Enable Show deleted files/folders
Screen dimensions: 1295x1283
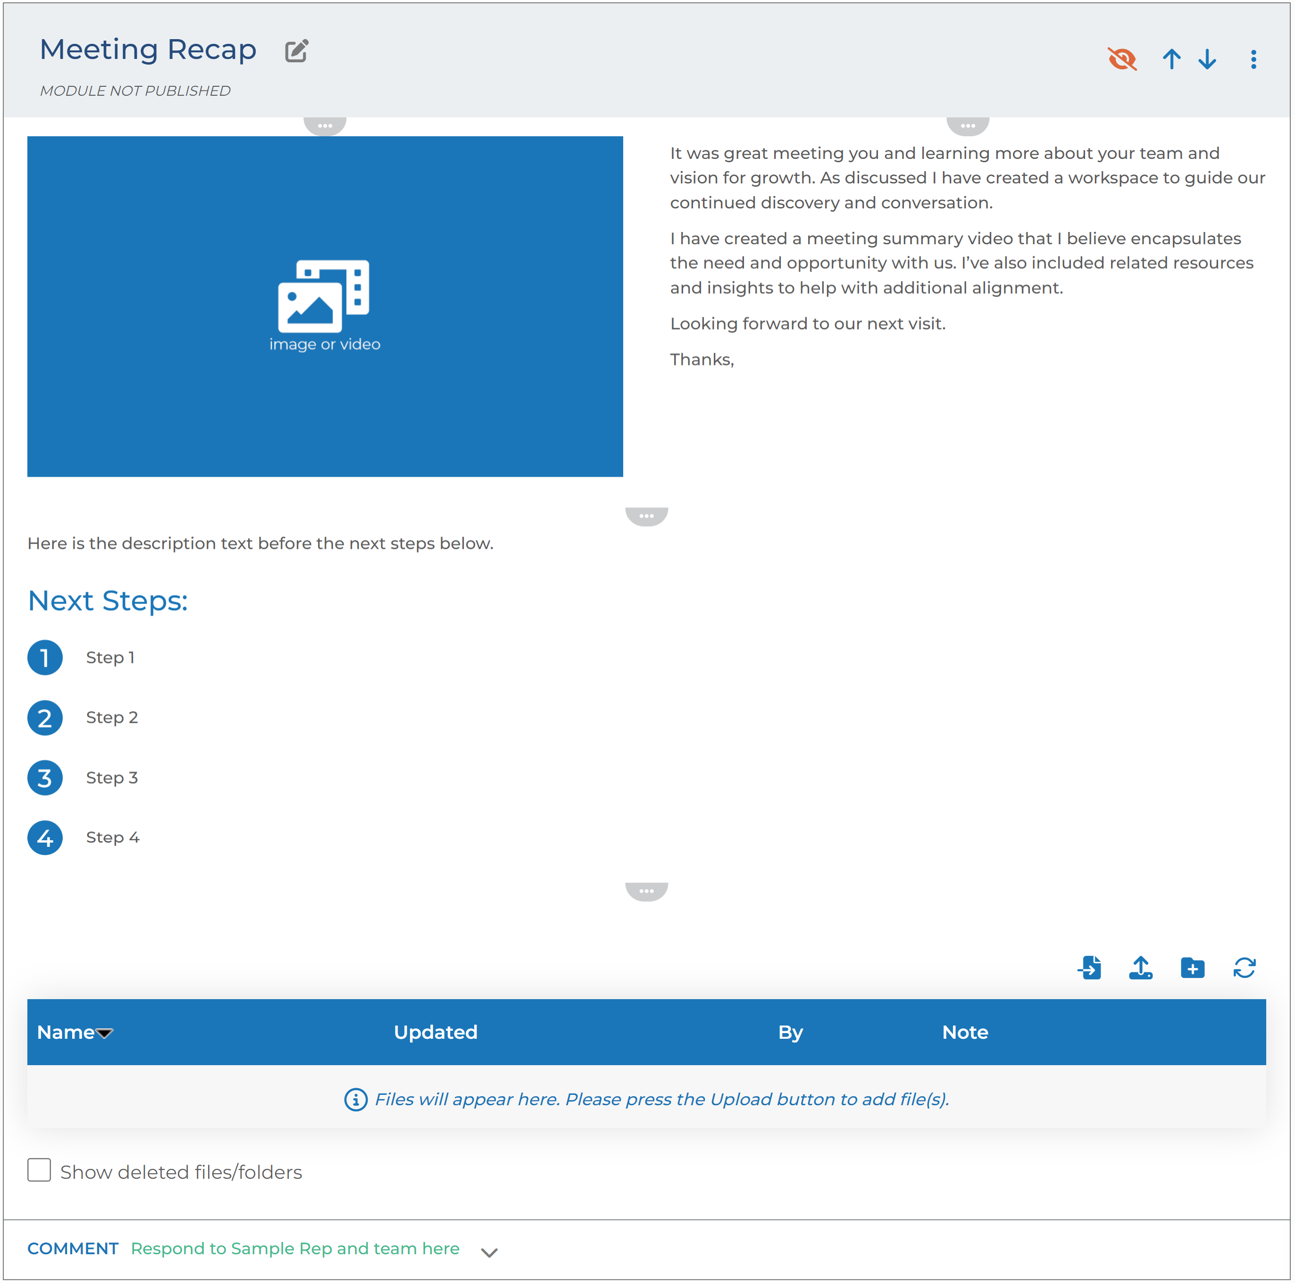click(x=39, y=1171)
